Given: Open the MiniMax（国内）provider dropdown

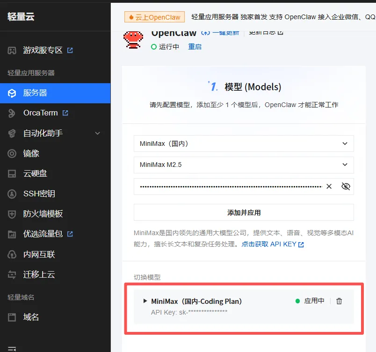Looking at the screenshot, I should click(x=244, y=144).
